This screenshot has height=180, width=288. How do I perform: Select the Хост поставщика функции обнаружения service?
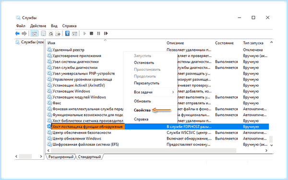[87, 127]
